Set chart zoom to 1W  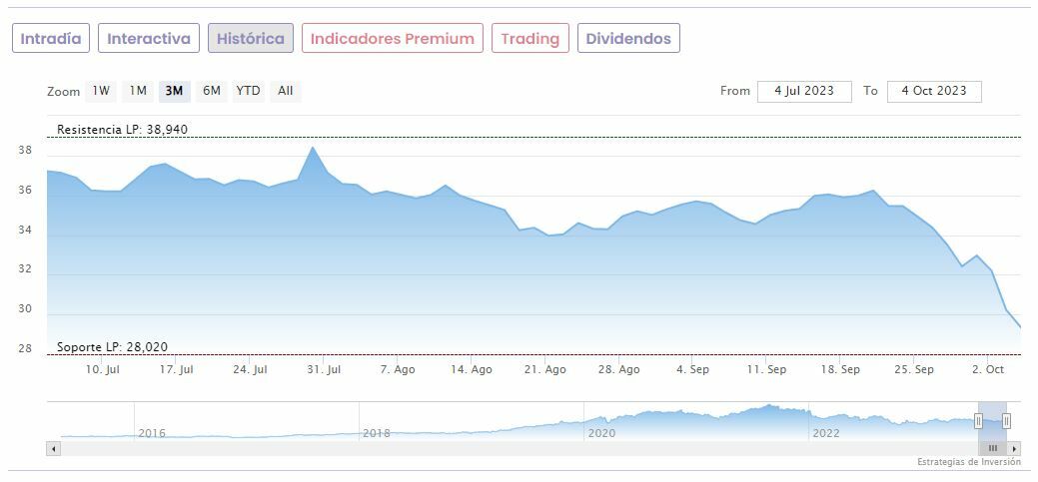(101, 91)
